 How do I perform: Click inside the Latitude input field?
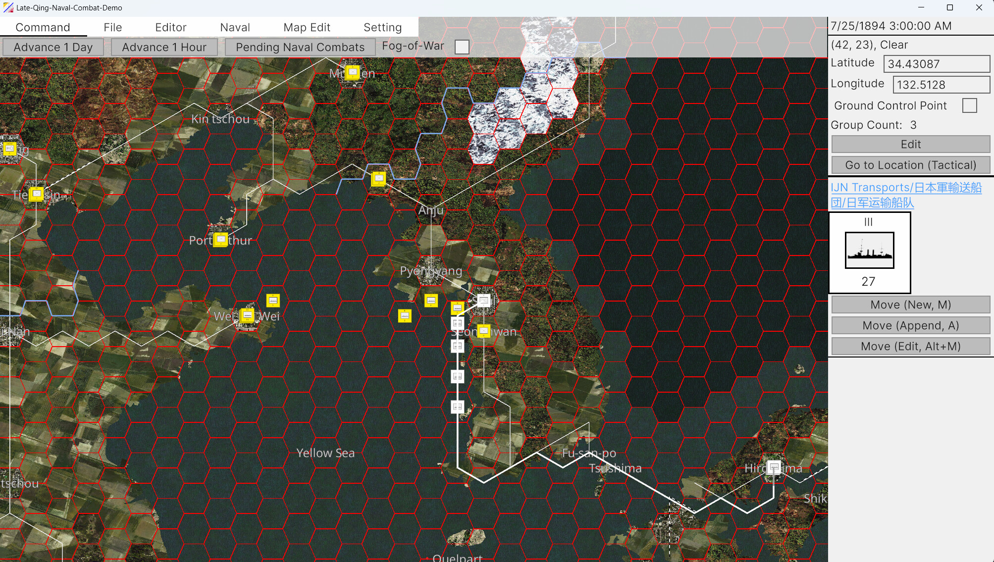coord(936,63)
